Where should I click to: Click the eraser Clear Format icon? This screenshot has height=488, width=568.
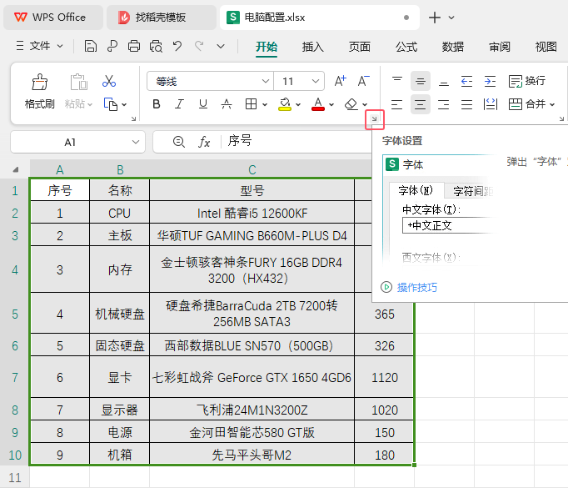pyautogui.click(x=351, y=104)
